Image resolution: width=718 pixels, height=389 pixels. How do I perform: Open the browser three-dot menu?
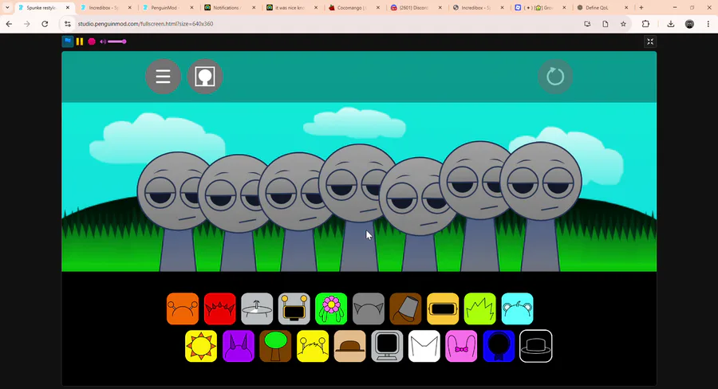point(708,24)
